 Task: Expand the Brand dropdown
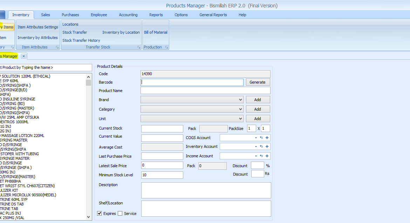tap(240, 100)
